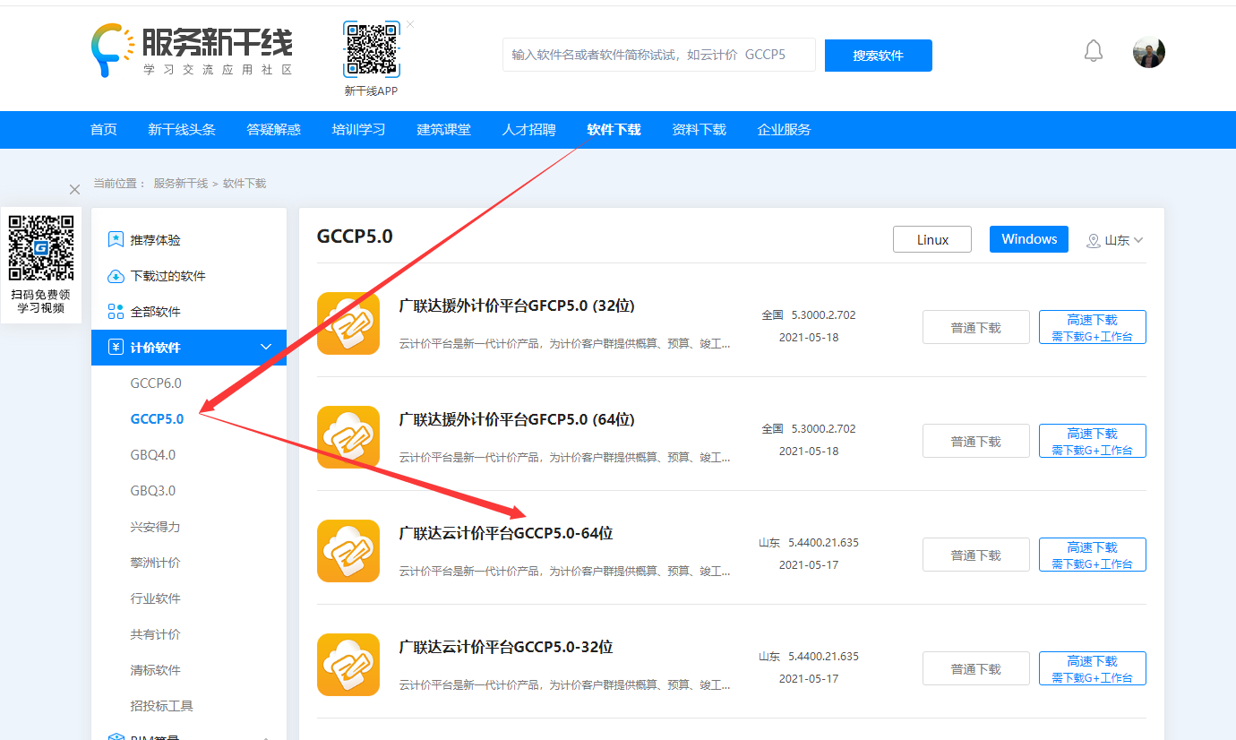Open 培训学习 in the navigation bar
Screen dimensions: 1236x740
pos(359,130)
